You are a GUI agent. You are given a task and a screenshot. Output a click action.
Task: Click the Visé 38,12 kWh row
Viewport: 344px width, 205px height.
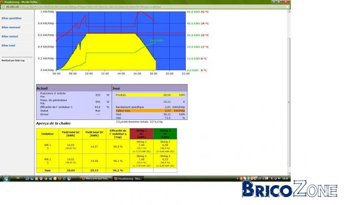tap(150, 114)
